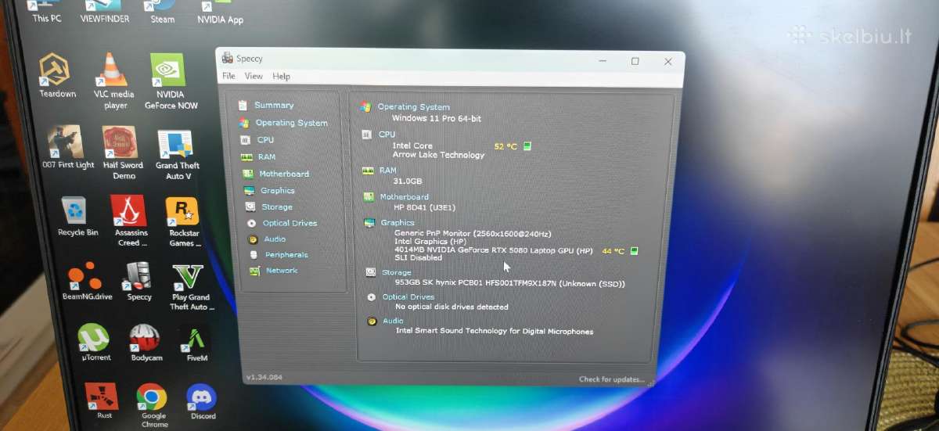Select Assassins Creed desktop icon

pos(131,221)
